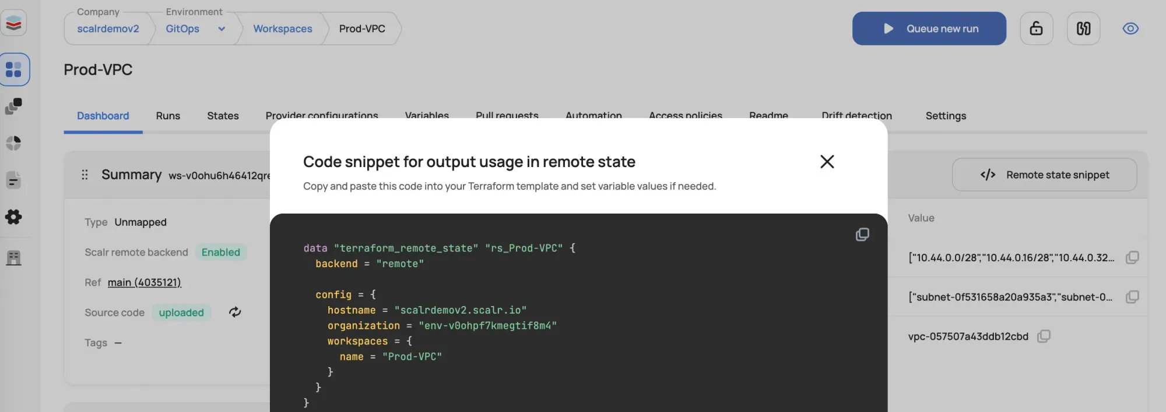Screen dimensions: 1166x412
Task: Close the remote state code snippet dialog
Action: pos(827,161)
